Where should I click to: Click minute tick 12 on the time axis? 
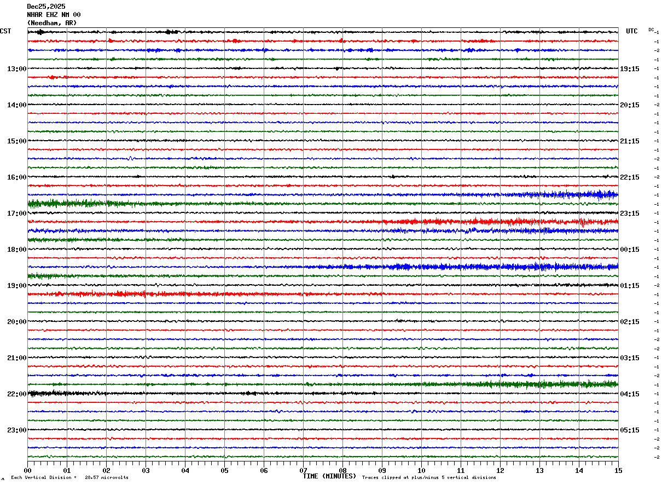(x=500, y=470)
